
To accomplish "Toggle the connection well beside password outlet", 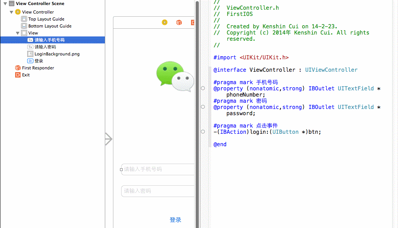I will (203, 107).
